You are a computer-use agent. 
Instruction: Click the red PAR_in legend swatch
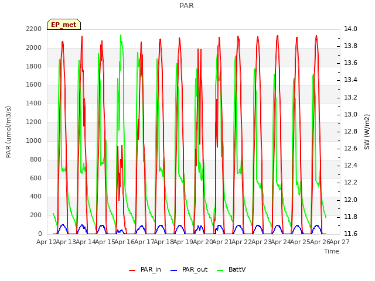(x=132, y=270)
